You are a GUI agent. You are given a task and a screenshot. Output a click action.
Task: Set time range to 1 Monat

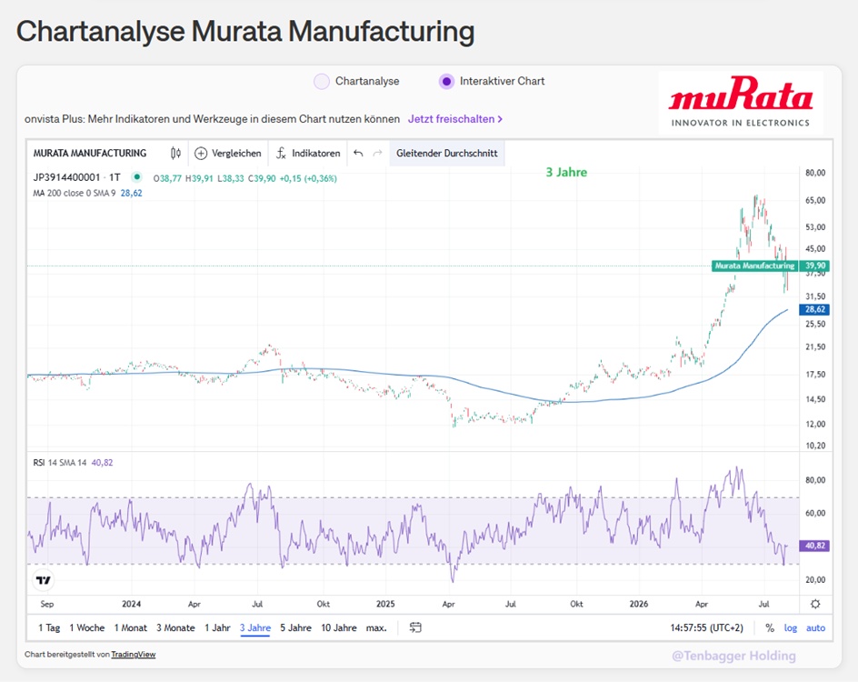[130, 627]
